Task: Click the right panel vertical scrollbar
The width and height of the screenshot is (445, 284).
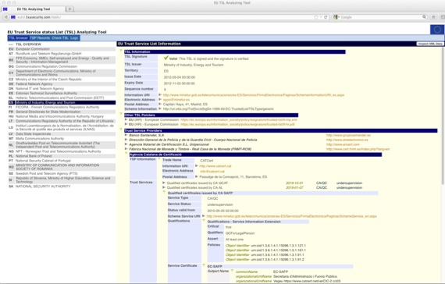Action: [443, 116]
